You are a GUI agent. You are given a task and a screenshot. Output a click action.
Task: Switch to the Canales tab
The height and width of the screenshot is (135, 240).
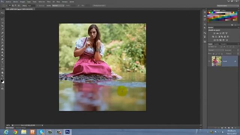coord(216,44)
